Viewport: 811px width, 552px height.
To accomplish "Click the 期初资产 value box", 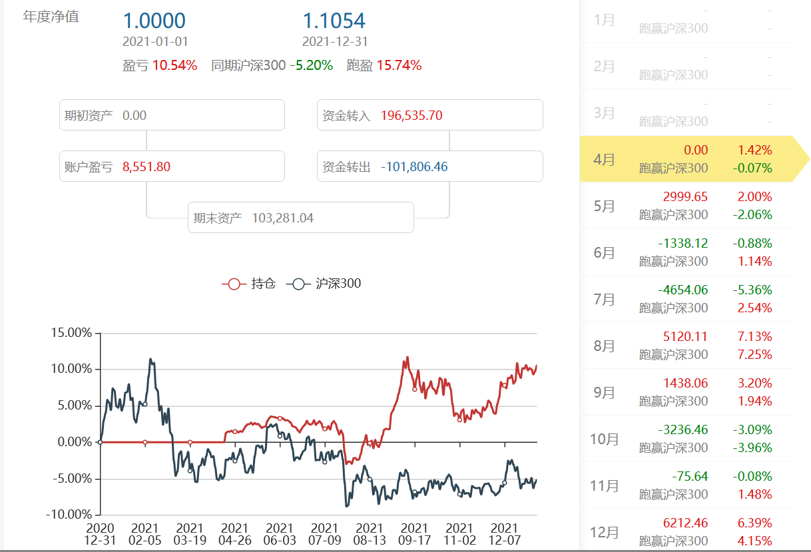I will point(172,115).
